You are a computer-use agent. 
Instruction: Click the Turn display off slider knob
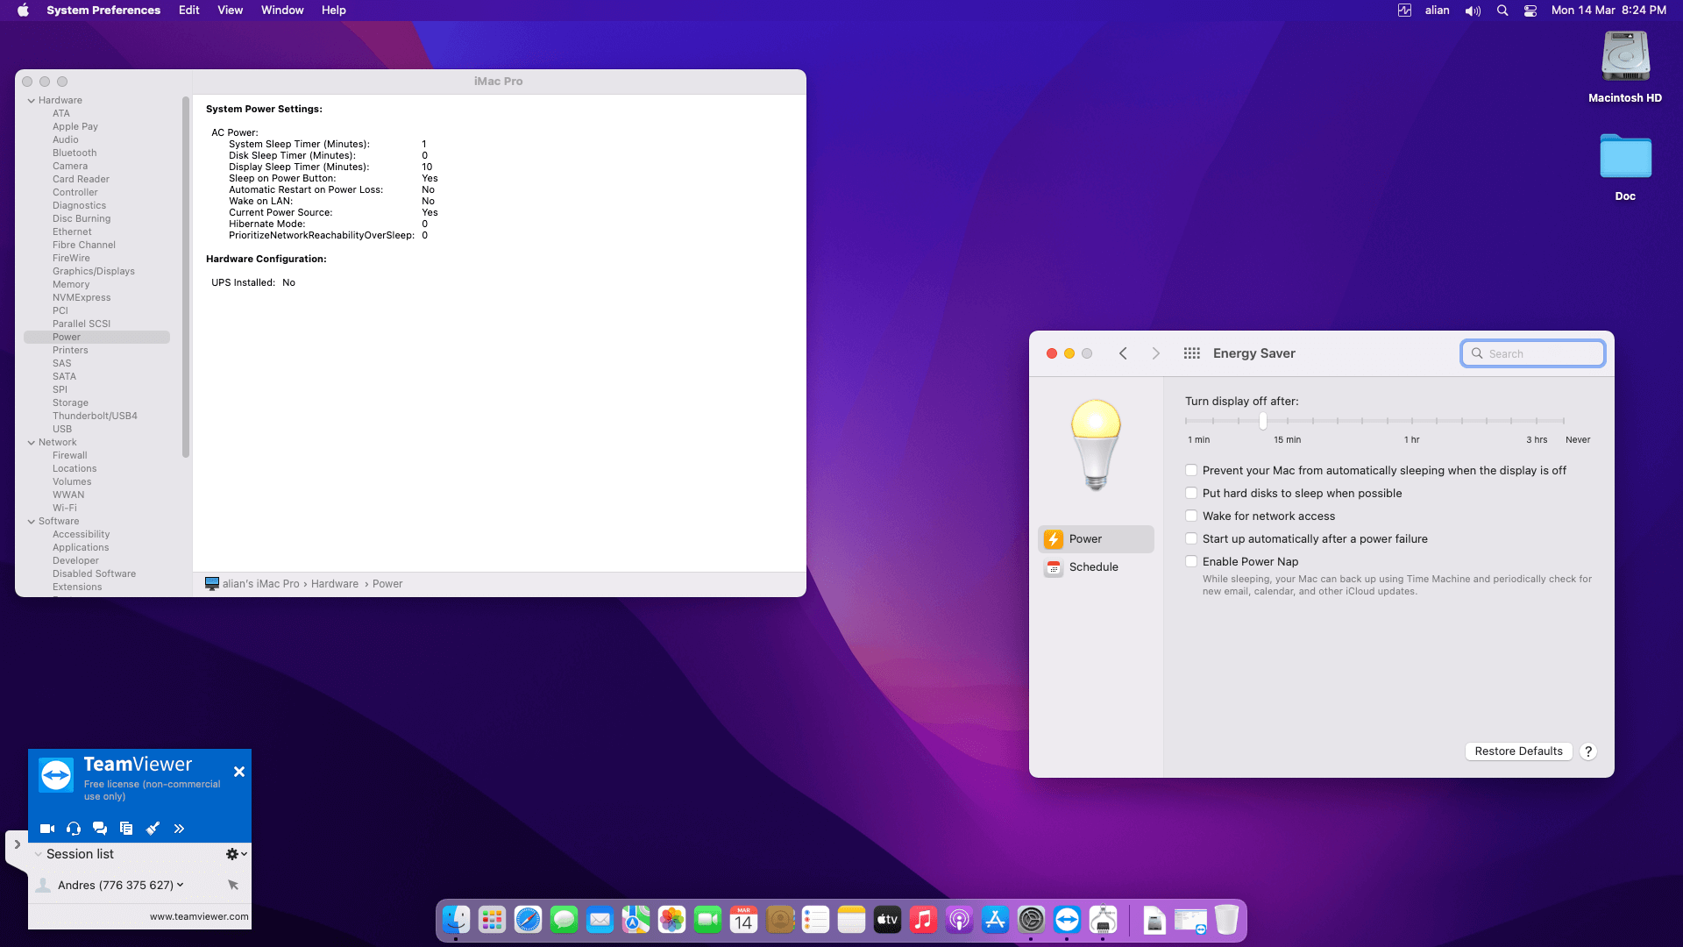pyautogui.click(x=1263, y=421)
